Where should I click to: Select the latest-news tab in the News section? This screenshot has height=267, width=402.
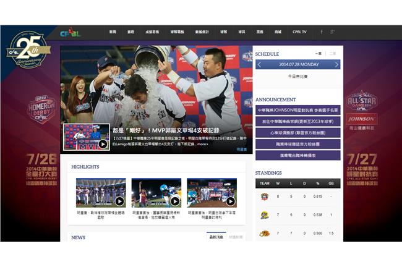coord(216,237)
